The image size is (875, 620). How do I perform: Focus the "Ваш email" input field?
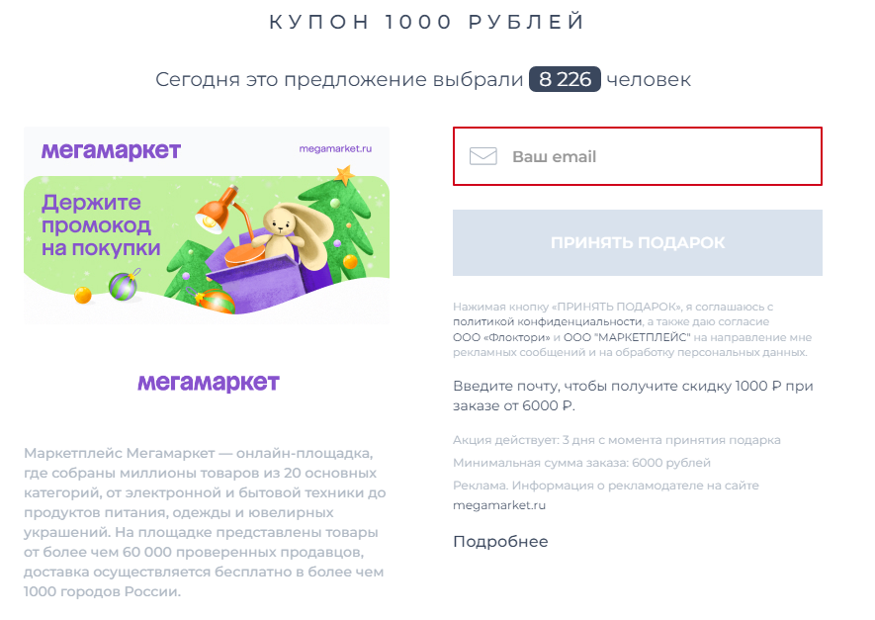pos(638,156)
